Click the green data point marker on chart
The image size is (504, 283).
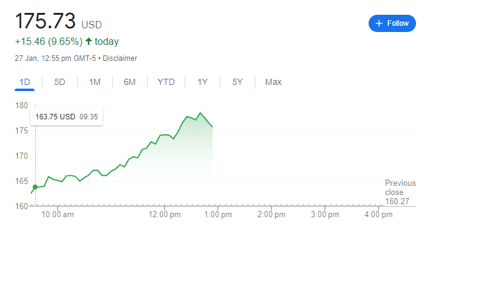tap(35, 187)
